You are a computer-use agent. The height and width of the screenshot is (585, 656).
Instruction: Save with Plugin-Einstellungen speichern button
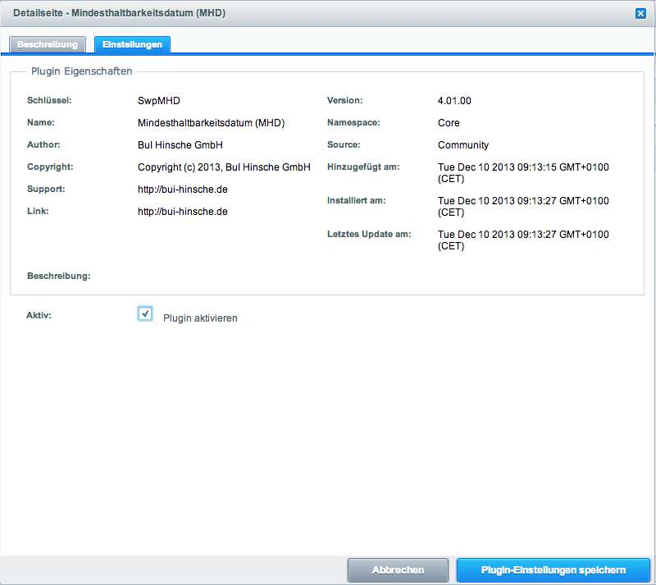pos(553,570)
